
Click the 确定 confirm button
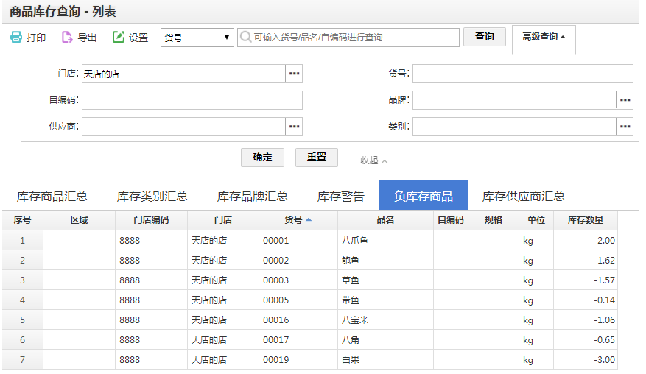[263, 158]
